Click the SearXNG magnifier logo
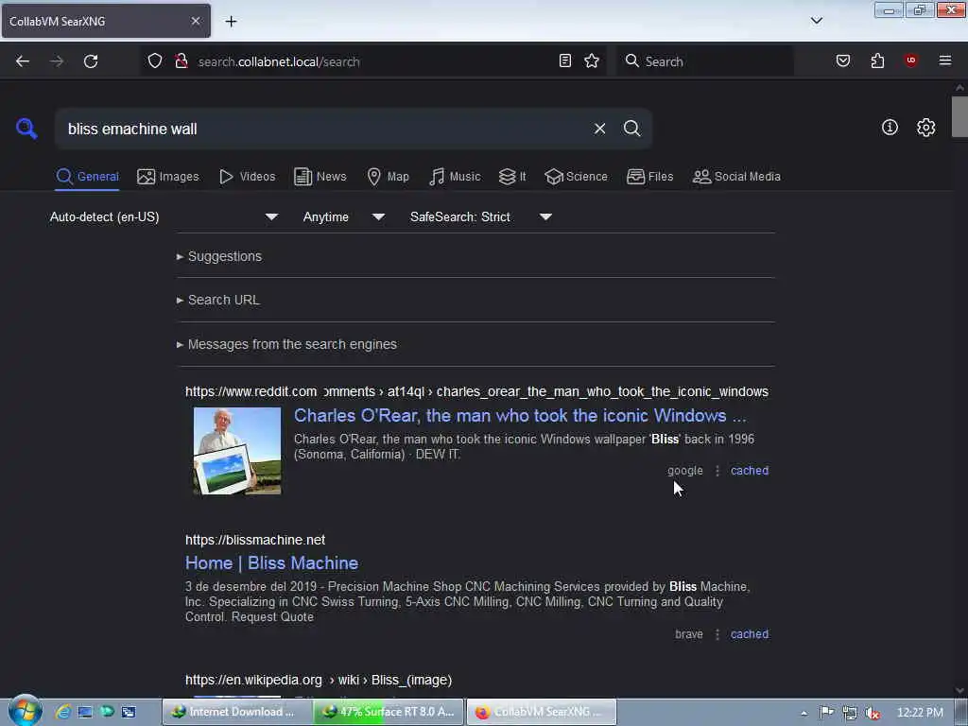The image size is (968, 726). tap(26, 129)
